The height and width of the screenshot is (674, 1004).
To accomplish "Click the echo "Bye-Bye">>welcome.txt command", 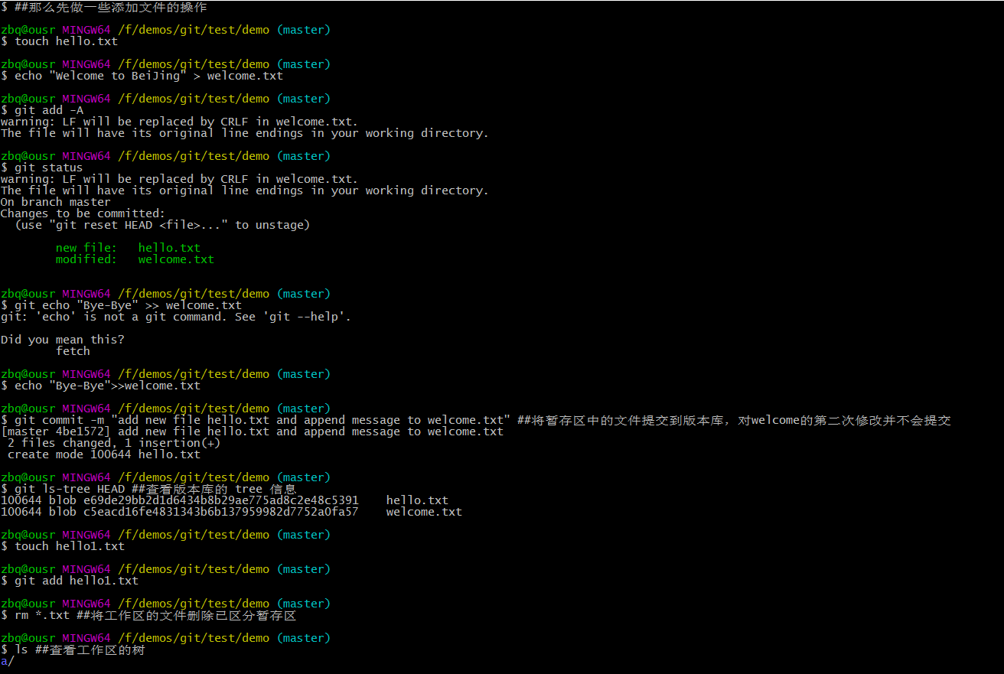I will [100, 386].
